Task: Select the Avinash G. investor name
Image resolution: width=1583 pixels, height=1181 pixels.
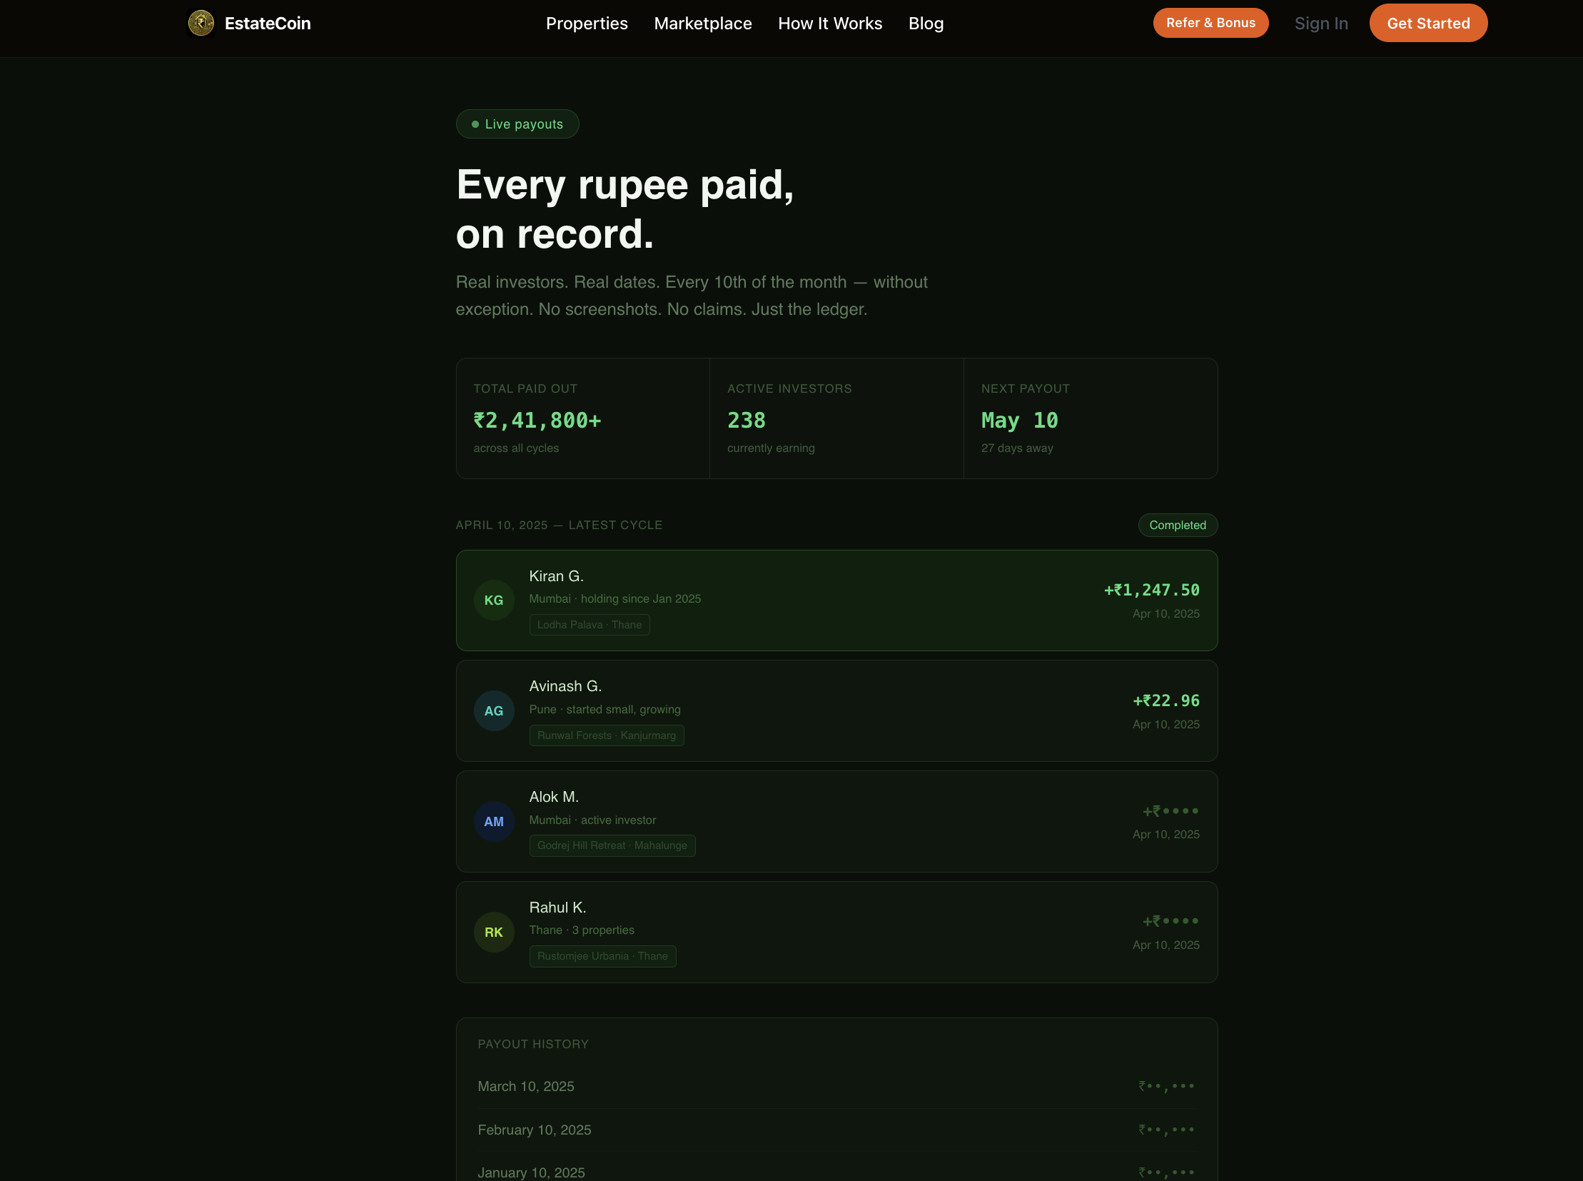Action: (x=565, y=686)
